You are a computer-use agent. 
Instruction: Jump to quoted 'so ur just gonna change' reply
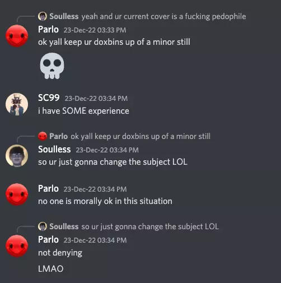pos(150,226)
